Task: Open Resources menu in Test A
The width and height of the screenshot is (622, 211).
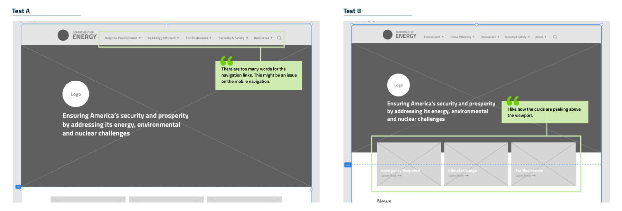Action: point(263,38)
